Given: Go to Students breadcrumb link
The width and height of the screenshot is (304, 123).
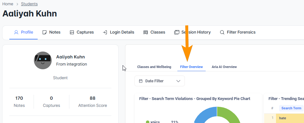Looking at the screenshot, I should 30,4.
